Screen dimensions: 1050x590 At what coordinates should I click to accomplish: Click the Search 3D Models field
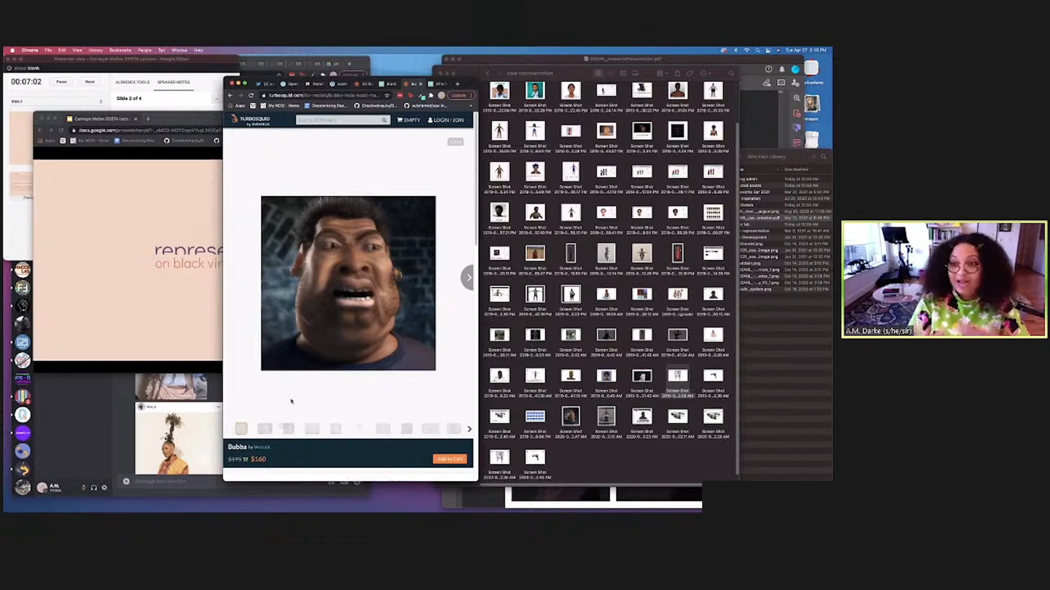(x=339, y=120)
